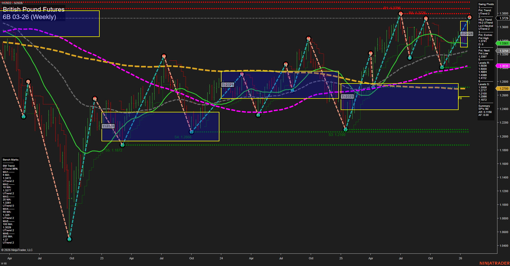Screen dimensions: 510x266
Task: Click the © 2026 NinjaTrader, LLC copyright text
Action: click(x=17, y=250)
